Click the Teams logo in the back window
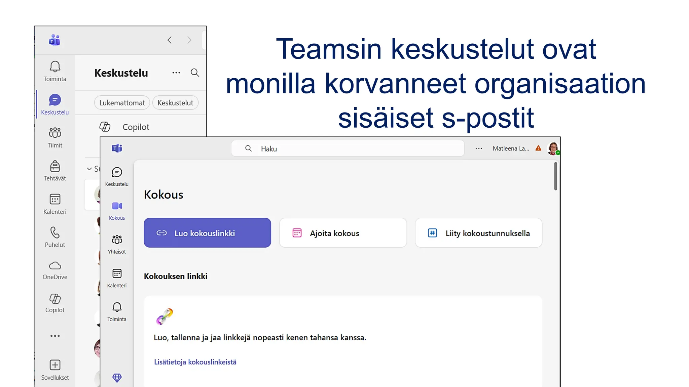The height and width of the screenshot is (387, 689). [55, 40]
